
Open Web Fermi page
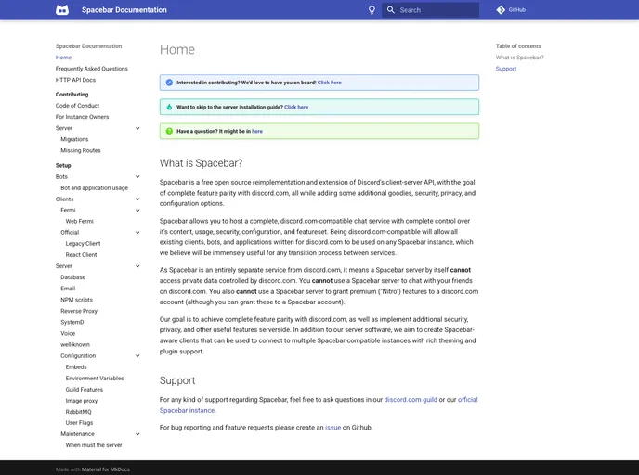(80, 221)
